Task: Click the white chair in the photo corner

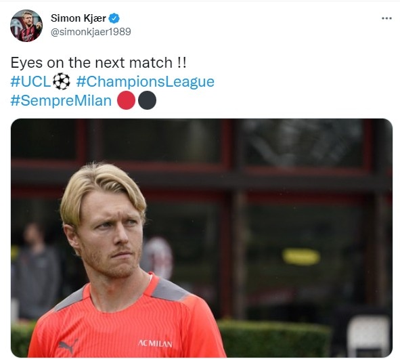Action: click(x=368, y=336)
